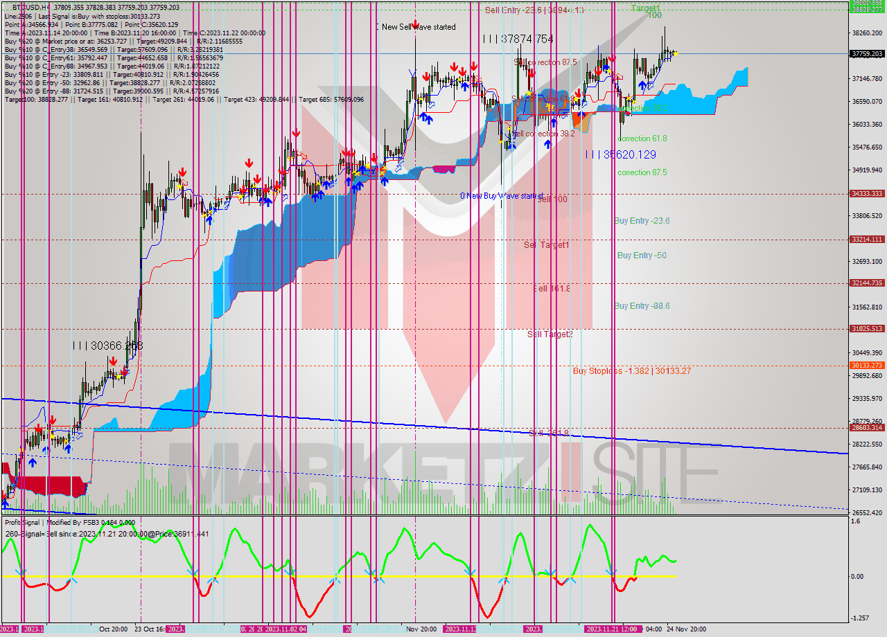Click the 'Sell Target1' label
This screenshot has height=637, width=887.
(546, 245)
